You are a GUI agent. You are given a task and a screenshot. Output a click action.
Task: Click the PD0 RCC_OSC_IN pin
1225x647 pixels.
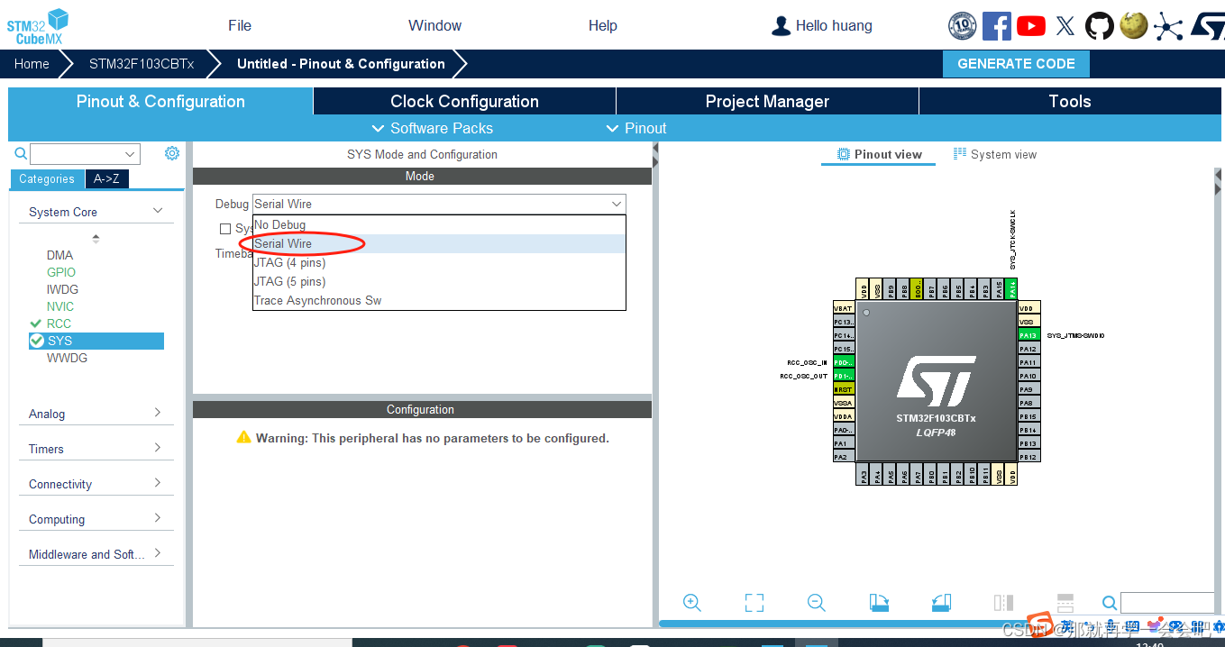(844, 362)
